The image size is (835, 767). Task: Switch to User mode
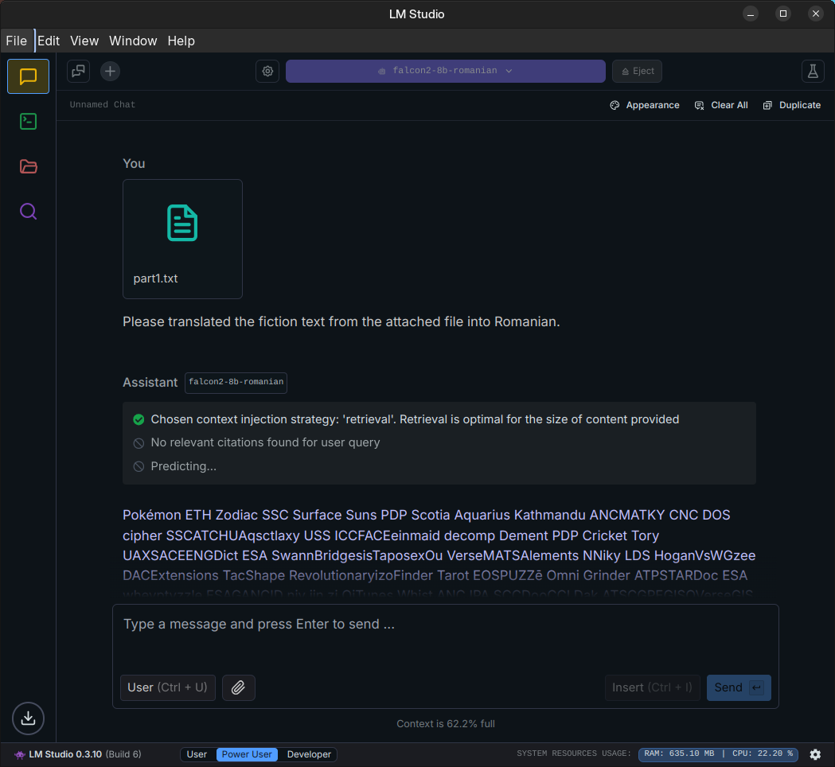197,754
